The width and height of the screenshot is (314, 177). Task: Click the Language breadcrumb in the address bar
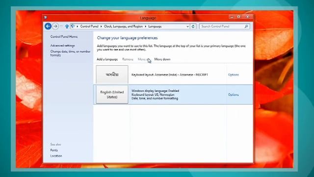click(155, 26)
